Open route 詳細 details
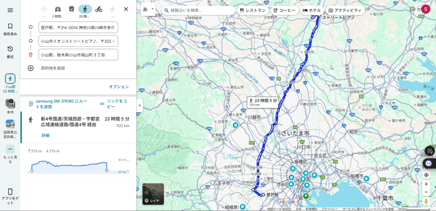This screenshot has width=436, height=211. pos(45,136)
